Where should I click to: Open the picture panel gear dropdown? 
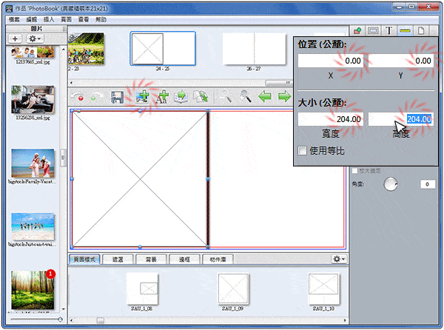point(35,38)
